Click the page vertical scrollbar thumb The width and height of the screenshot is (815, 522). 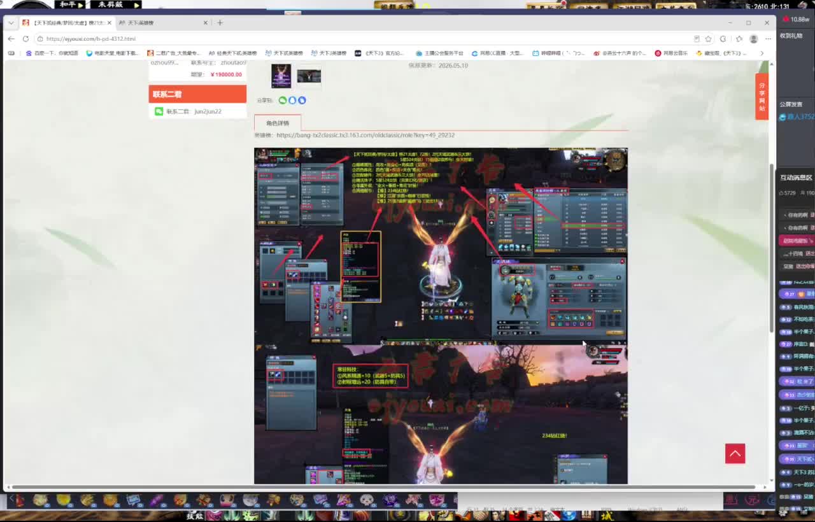772,248
